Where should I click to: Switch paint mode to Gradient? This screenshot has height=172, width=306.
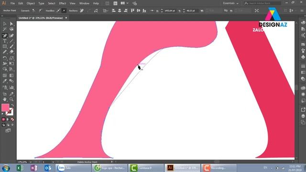(x=8, y=119)
